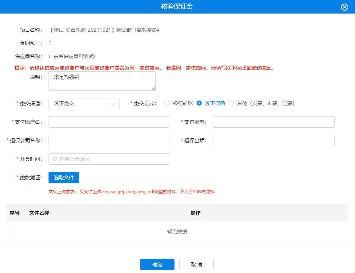Viewport: 355px width, 273px height.
Task: Click the resize handle of 说明 textarea
Action: point(153,88)
